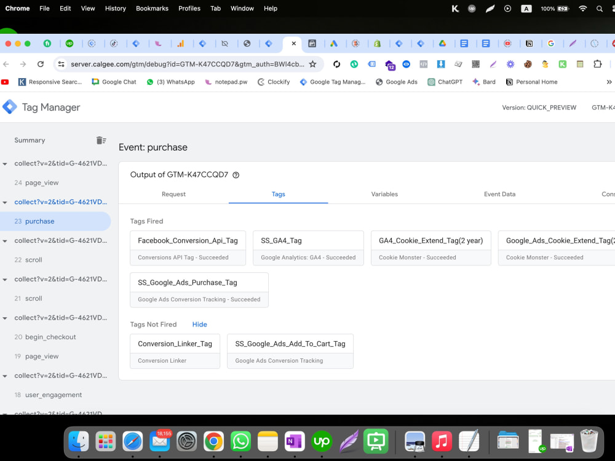615x461 pixels.
Task: Open the History menu in the menu bar
Action: (x=115, y=8)
